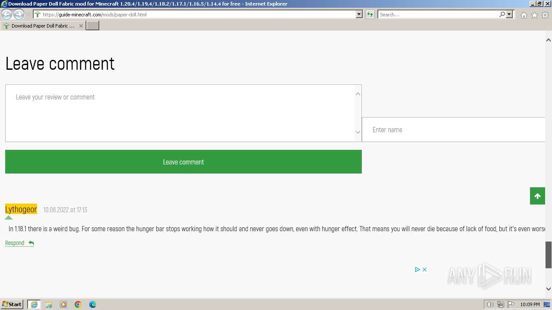Viewport: 552px width, 310px height.
Task: Open the Favorites star icon
Action: pos(534,15)
